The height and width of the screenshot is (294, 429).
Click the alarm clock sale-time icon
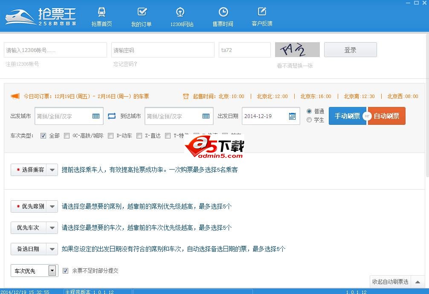coord(186,96)
